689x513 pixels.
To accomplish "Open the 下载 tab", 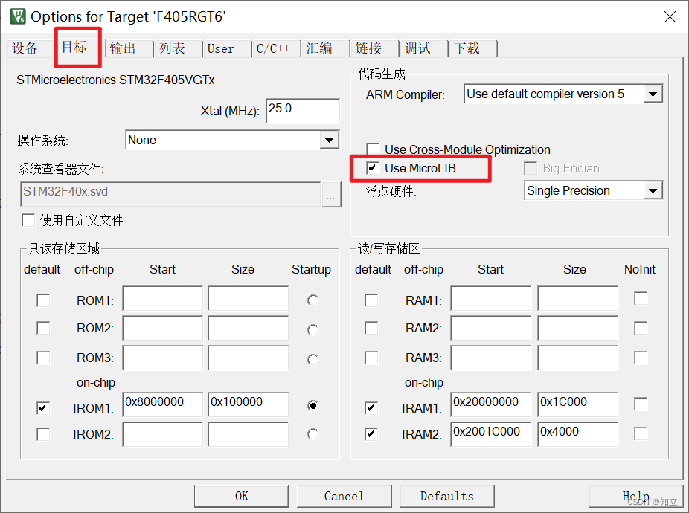I will (467, 48).
